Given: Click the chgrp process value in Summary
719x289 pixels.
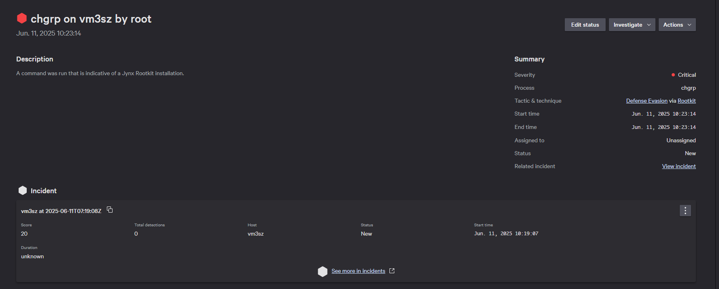Looking at the screenshot, I should click(x=688, y=88).
